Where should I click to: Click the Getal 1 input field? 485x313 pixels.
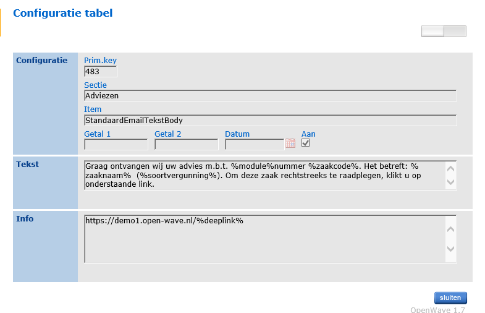(116, 145)
